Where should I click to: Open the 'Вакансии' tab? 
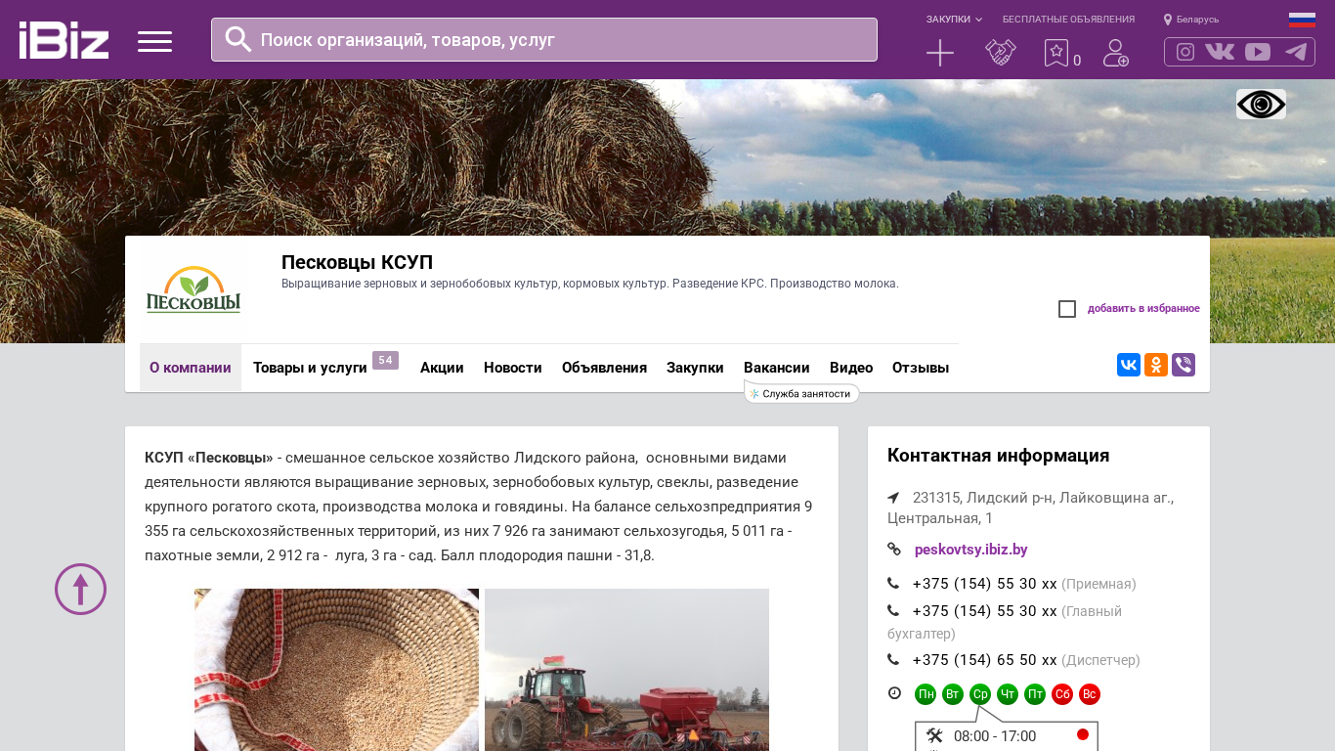tap(776, 368)
